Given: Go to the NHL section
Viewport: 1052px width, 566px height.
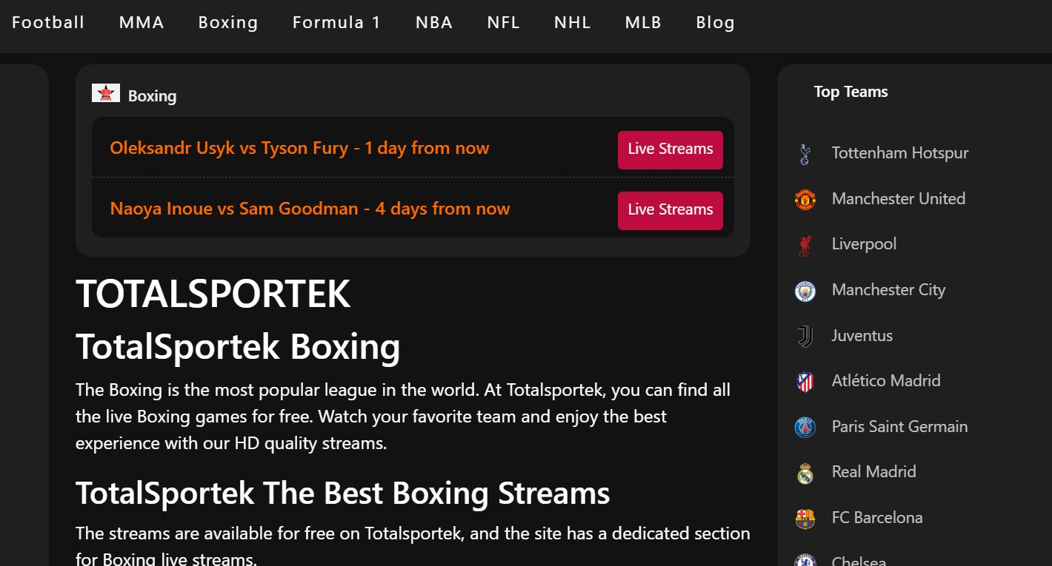Looking at the screenshot, I should pos(573,22).
